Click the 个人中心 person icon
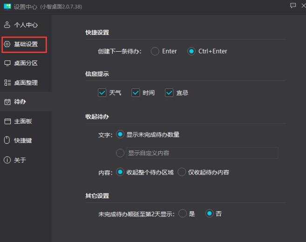The height and width of the screenshot is (242, 306). pyautogui.click(x=7, y=25)
